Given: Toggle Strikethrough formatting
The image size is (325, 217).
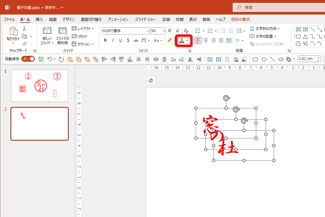Looking at the screenshot, I should tap(136, 40).
